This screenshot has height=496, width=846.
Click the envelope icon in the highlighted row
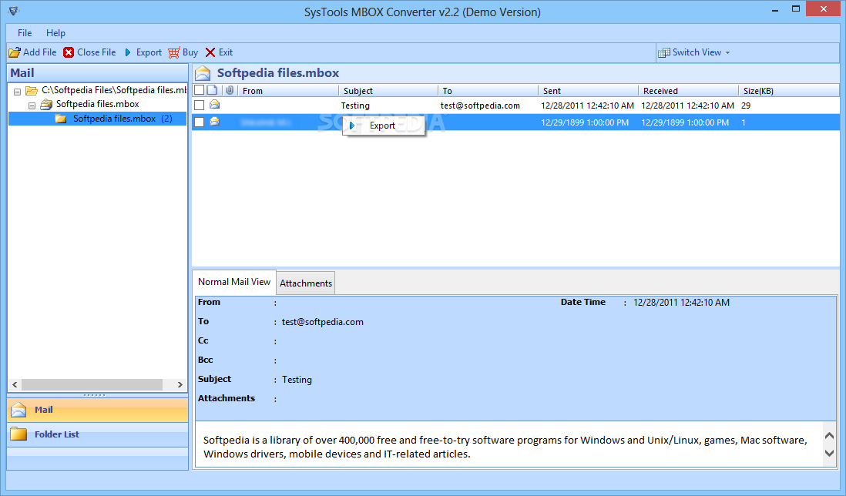tap(215, 122)
